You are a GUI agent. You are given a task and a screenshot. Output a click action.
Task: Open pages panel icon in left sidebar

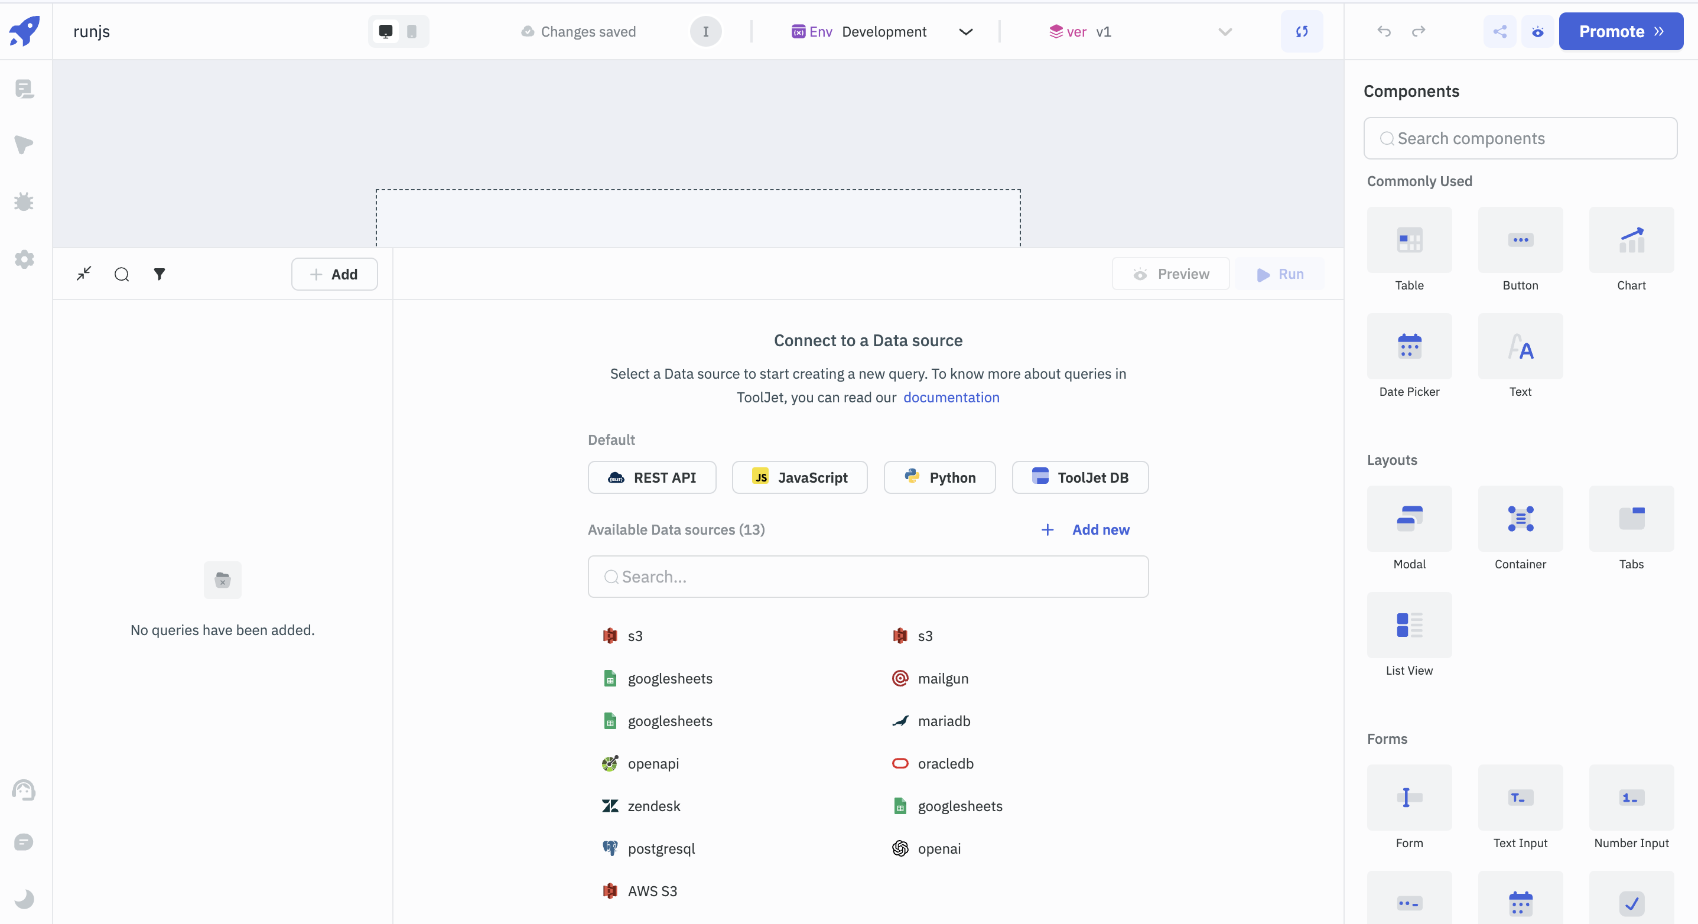(24, 88)
